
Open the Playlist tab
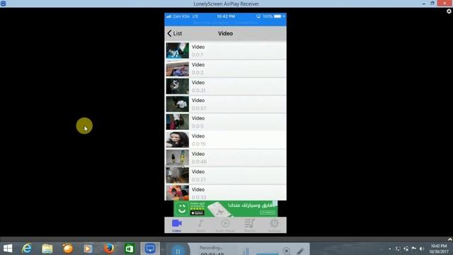tap(250, 225)
